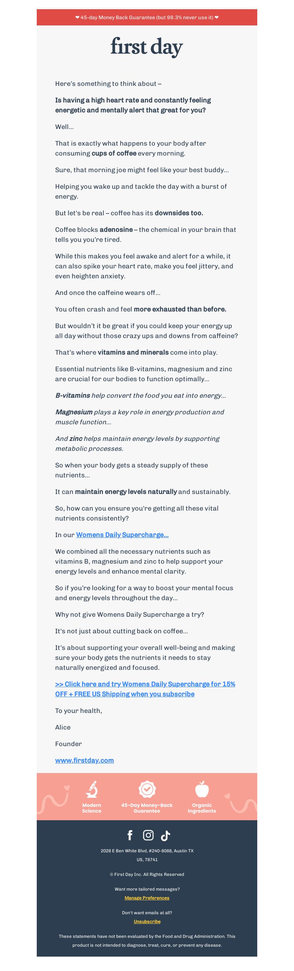This screenshot has height=971, width=294.
Task: Click the Austin TX address text in footer
Action: coord(147,855)
